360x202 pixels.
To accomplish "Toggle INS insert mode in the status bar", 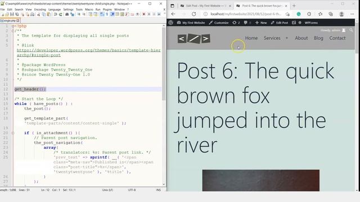I will (159, 190).
